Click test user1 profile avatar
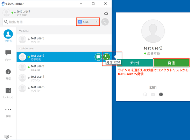Screen dimensions: 190x140 [x=6, y=13]
